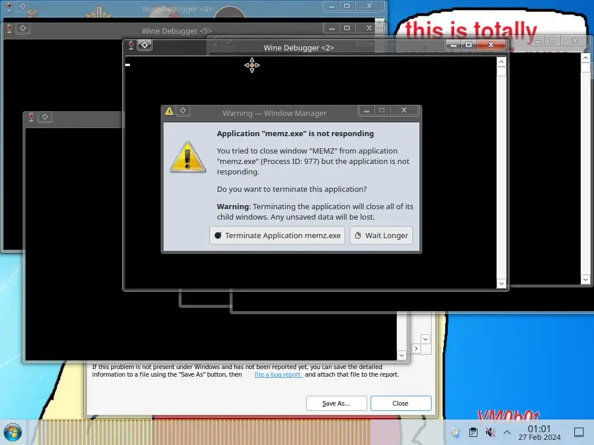The image size is (594, 445).
Task: Click the wine glass icon of Wine Debugger <5>
Action: [x=9, y=28]
